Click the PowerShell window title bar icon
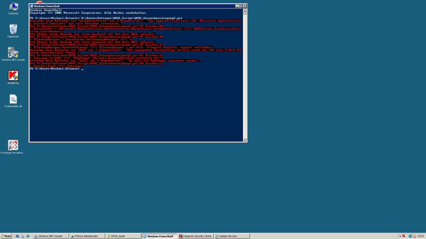The height and width of the screenshot is (239, 426). pyautogui.click(x=32, y=6)
